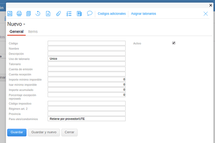Click the save diskette icon in toolbar
215x143 pixels.
pos(10,14)
